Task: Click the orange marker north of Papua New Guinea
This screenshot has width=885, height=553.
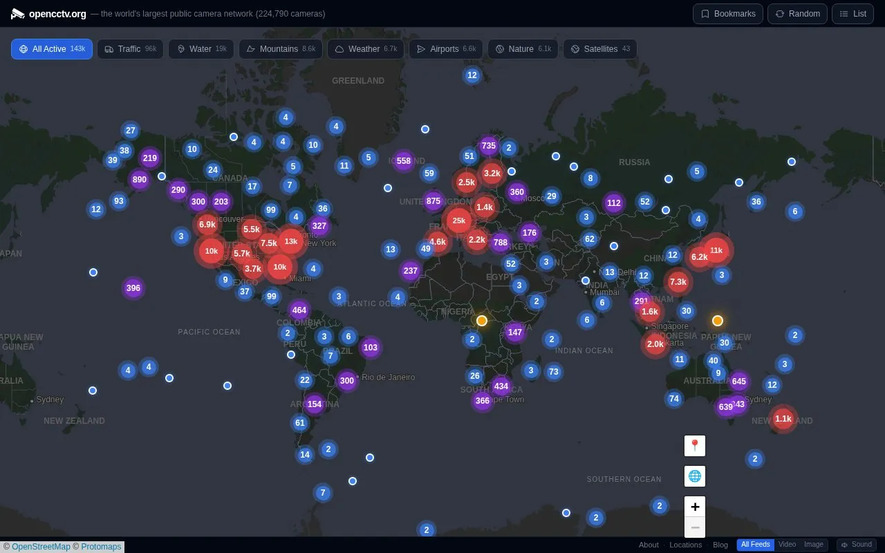Action: coord(718,321)
